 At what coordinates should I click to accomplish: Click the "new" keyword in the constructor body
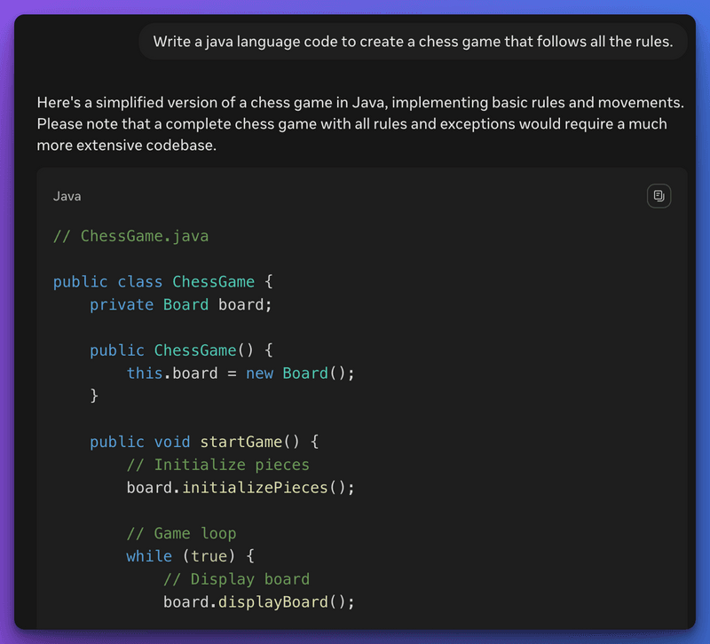tap(259, 373)
